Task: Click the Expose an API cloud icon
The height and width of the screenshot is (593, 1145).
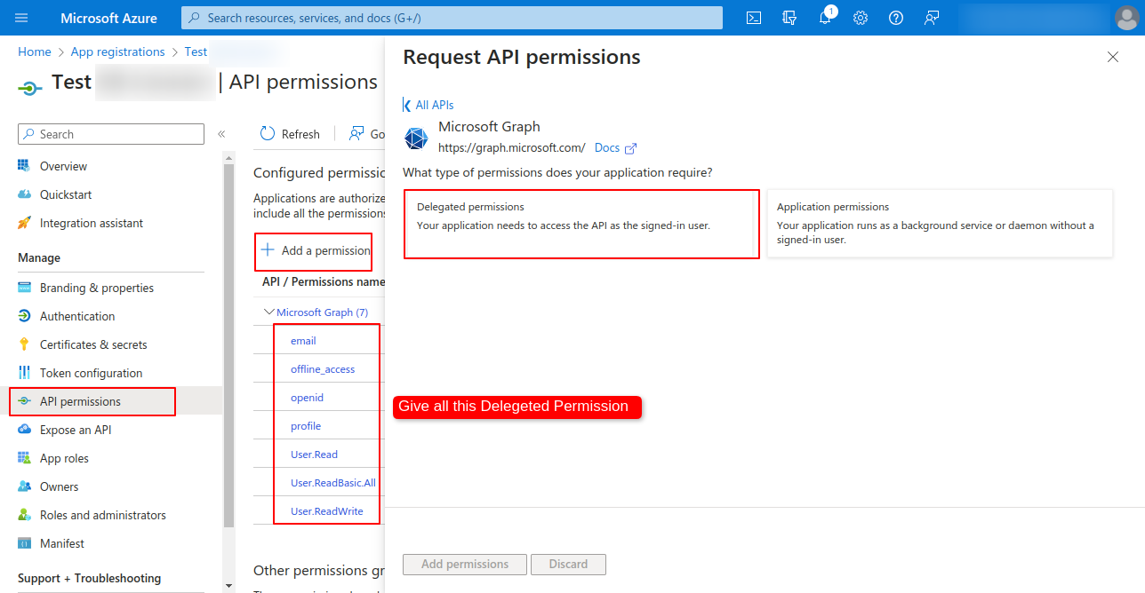Action: (x=24, y=430)
